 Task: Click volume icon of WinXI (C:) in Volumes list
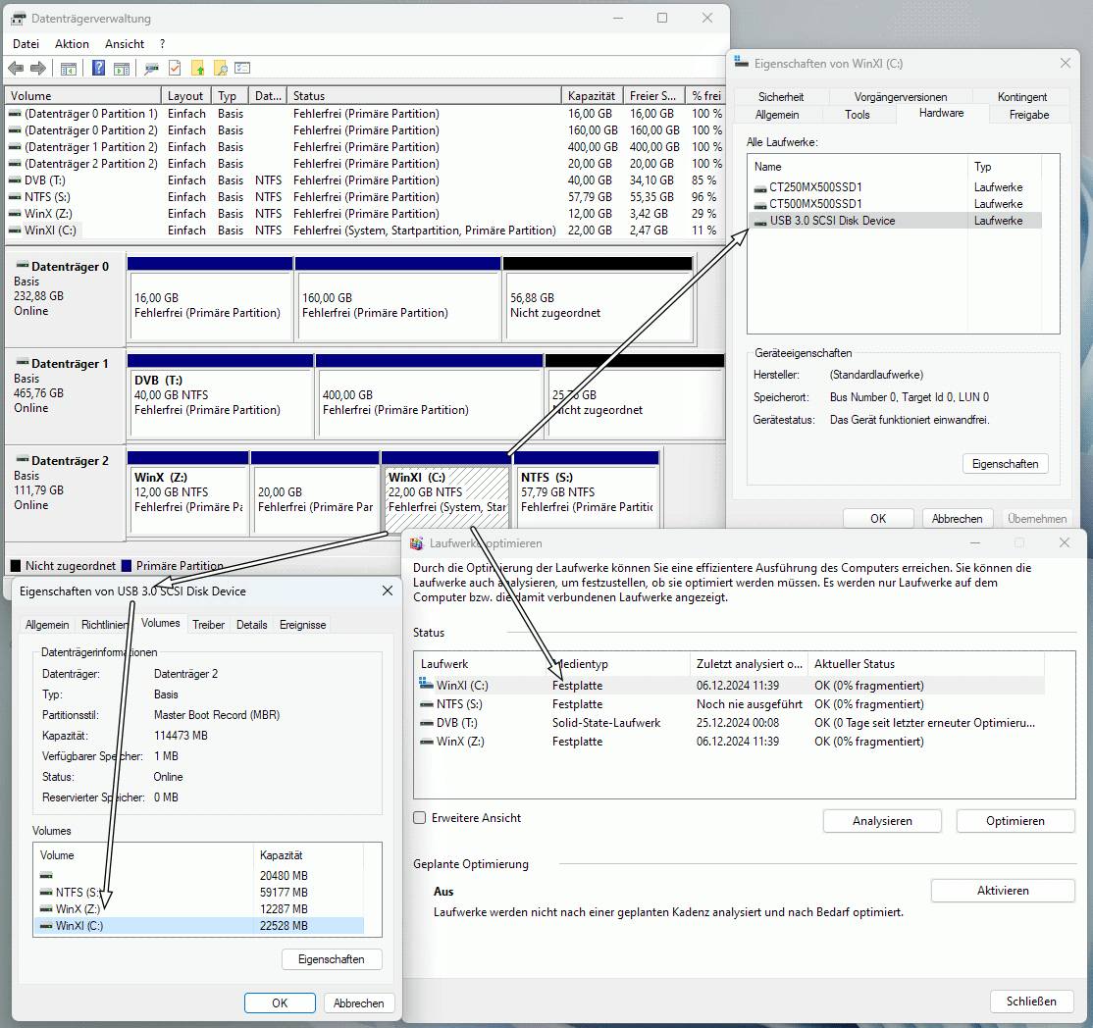(x=46, y=926)
